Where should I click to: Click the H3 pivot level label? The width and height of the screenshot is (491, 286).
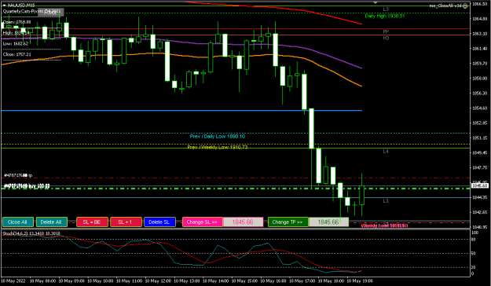[386, 38]
